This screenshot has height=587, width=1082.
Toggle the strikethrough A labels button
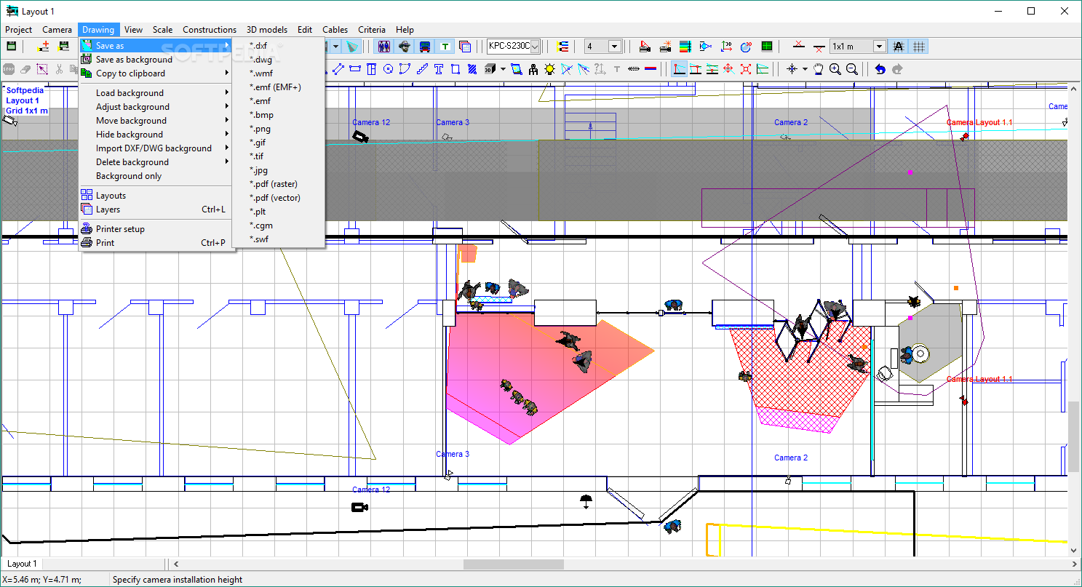tap(899, 47)
